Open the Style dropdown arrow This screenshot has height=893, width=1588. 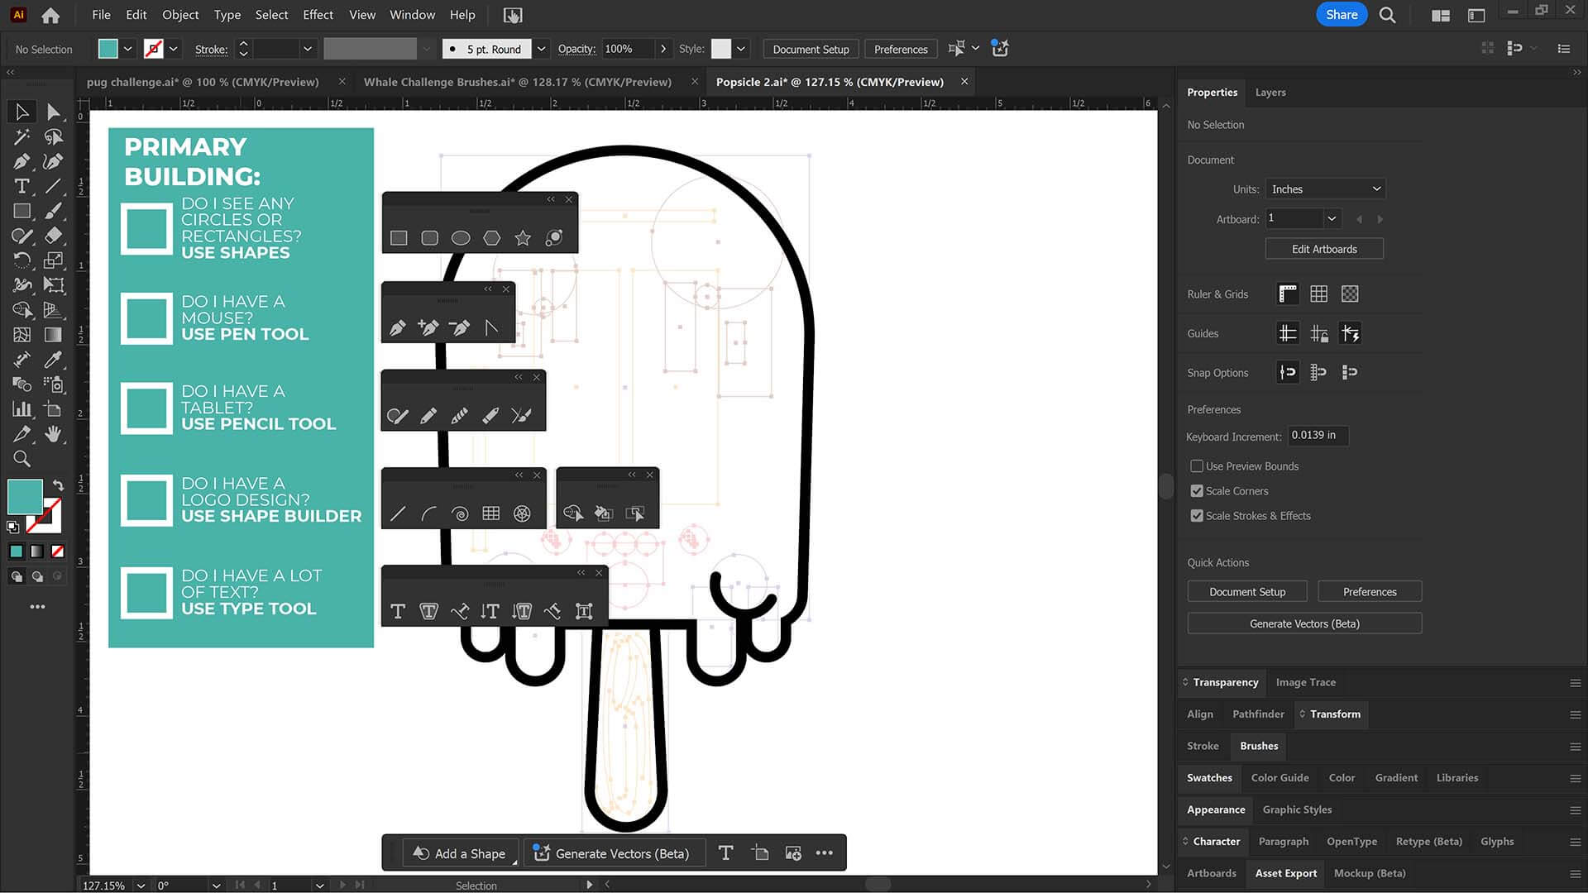coord(741,49)
